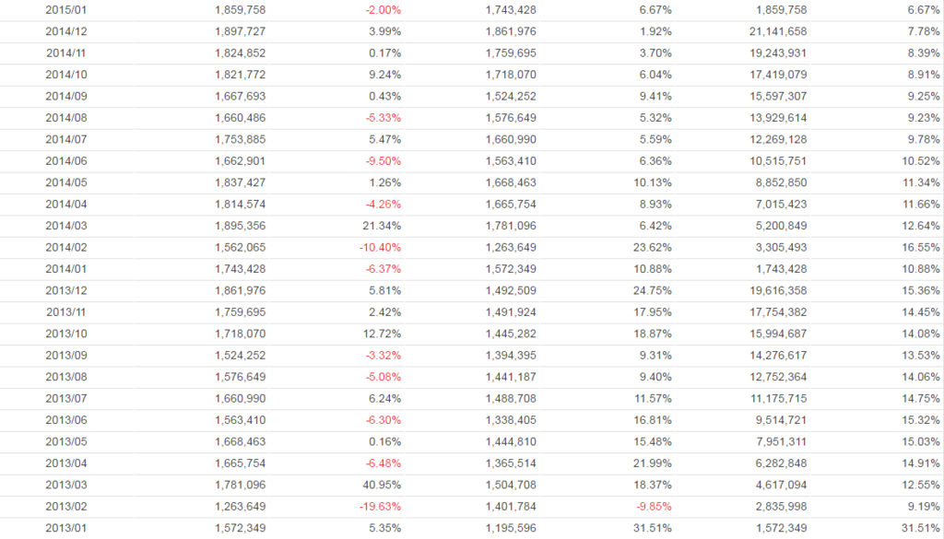Viewport: 944px width, 539px height.
Task: Click the red -19.63% value
Action: [380, 506]
